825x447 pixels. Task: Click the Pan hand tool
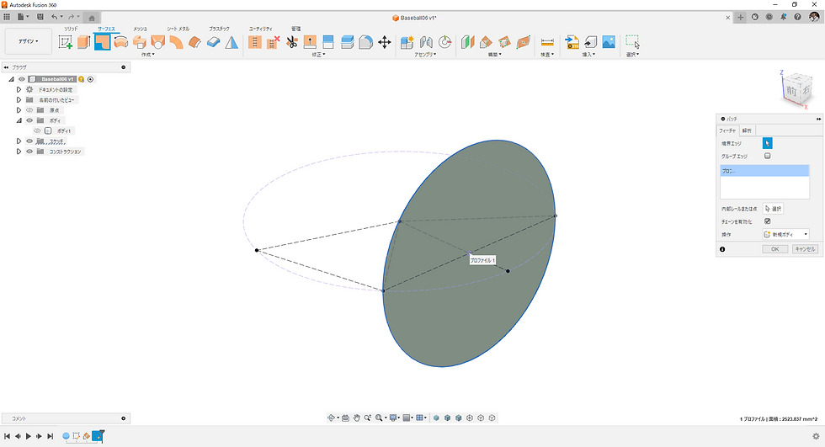pyautogui.click(x=356, y=418)
